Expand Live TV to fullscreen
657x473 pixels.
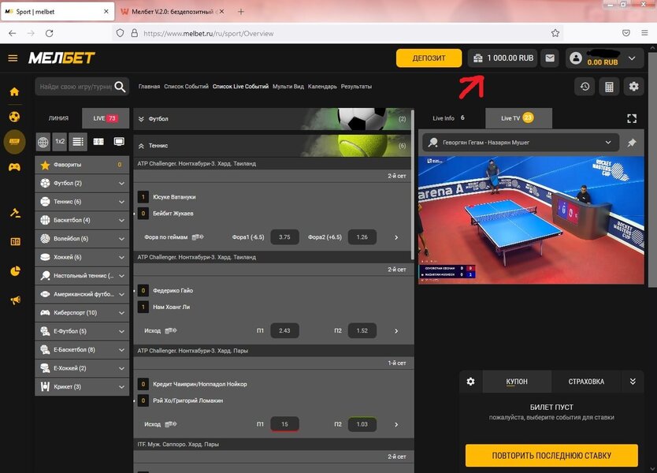pyautogui.click(x=631, y=118)
